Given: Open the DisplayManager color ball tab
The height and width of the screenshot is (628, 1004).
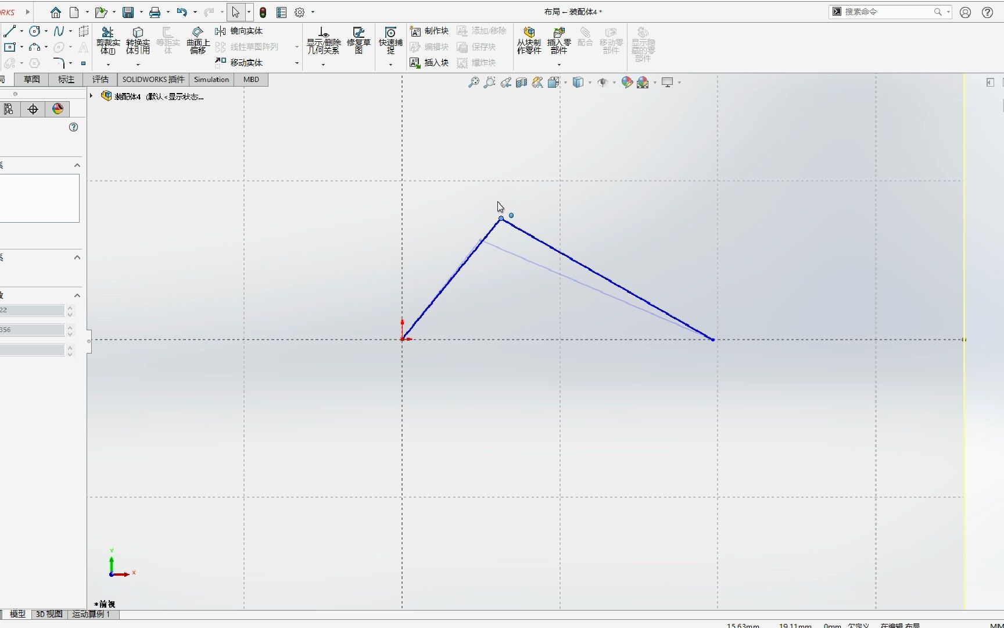Looking at the screenshot, I should click(58, 109).
